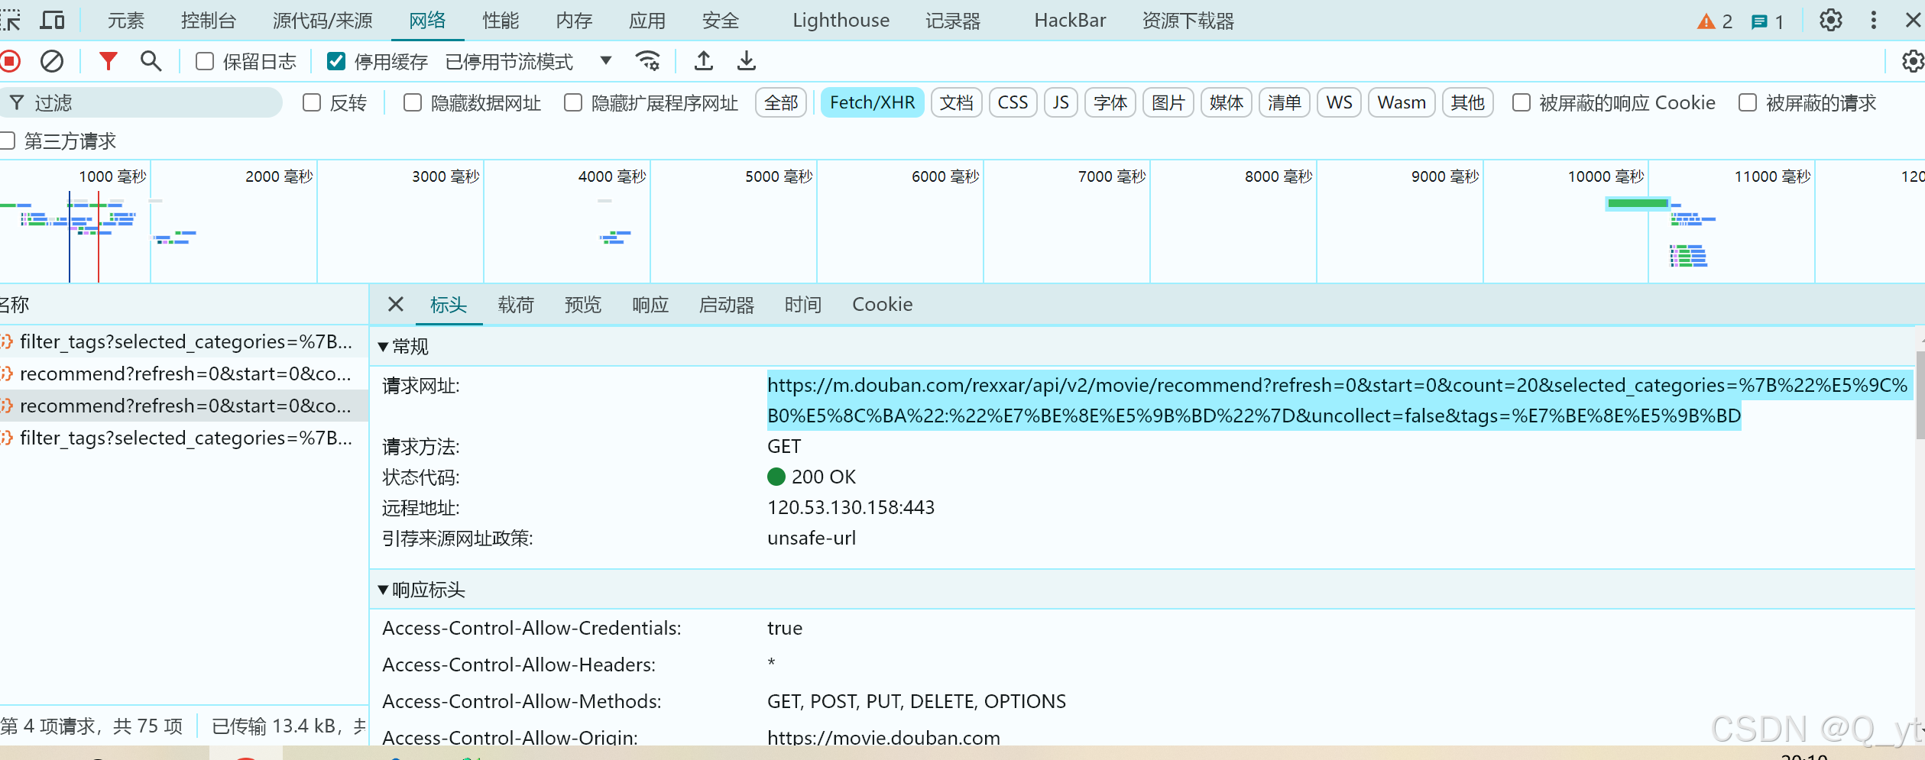The height and width of the screenshot is (760, 1925).
Task: Uncheck 停用缓存 checkbox
Action: coord(336,61)
